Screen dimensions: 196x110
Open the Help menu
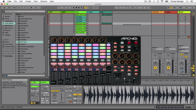click(x=52, y=1)
